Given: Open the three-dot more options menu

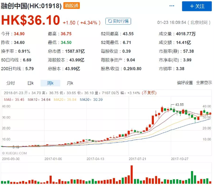Looking at the screenshot, I should (x=172, y=6).
